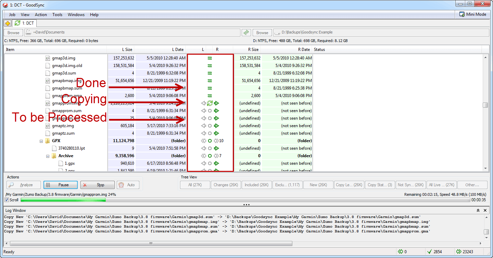Filter tree by New (26K)
The width and height of the screenshot is (493, 258).
click(x=318, y=185)
